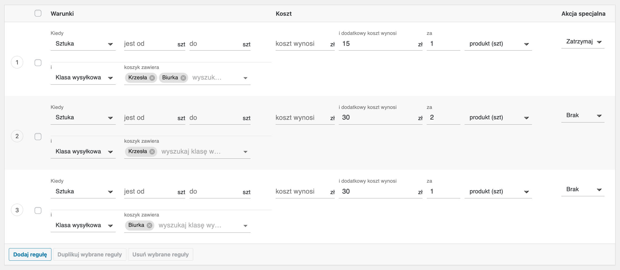The width and height of the screenshot is (620, 270).
Task: Open the Zatrzymaj special action dropdown
Action: [583, 42]
